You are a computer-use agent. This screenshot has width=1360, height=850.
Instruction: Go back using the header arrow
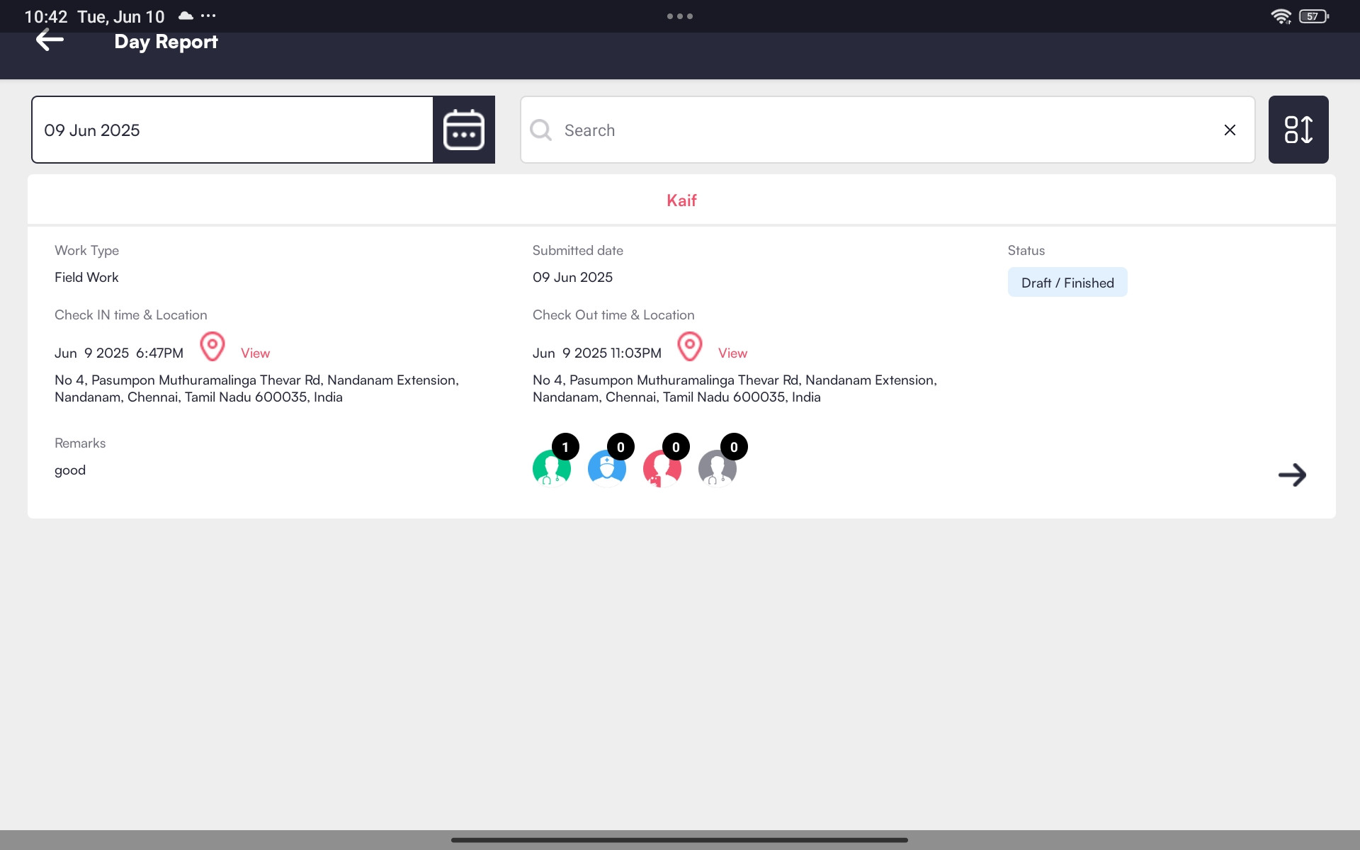[x=50, y=40]
